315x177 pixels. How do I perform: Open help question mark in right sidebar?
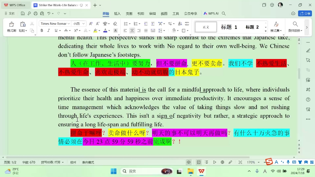[308, 100]
